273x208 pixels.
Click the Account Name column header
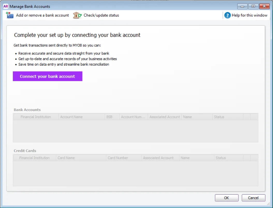71,117
